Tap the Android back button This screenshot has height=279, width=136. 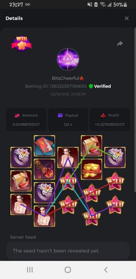(106, 270)
